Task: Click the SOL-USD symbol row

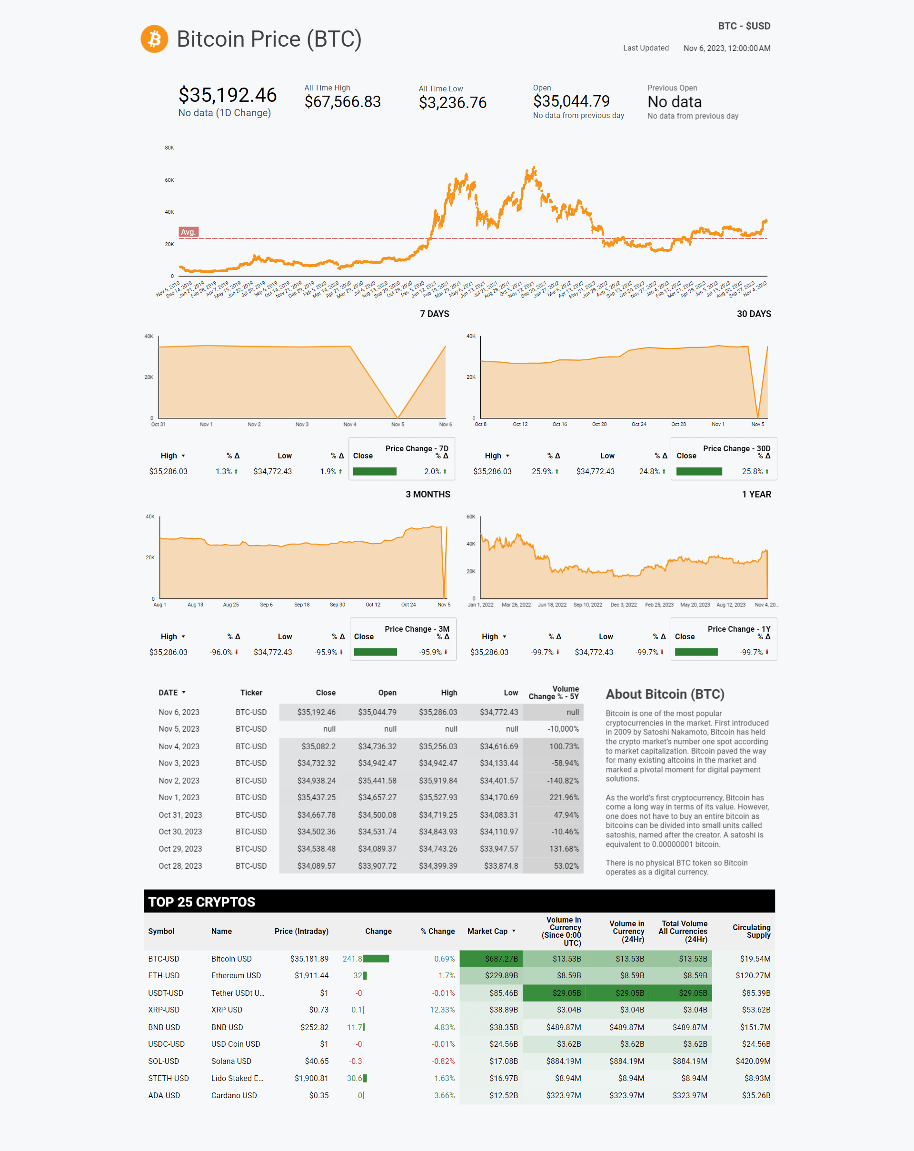Action: coord(163,1062)
